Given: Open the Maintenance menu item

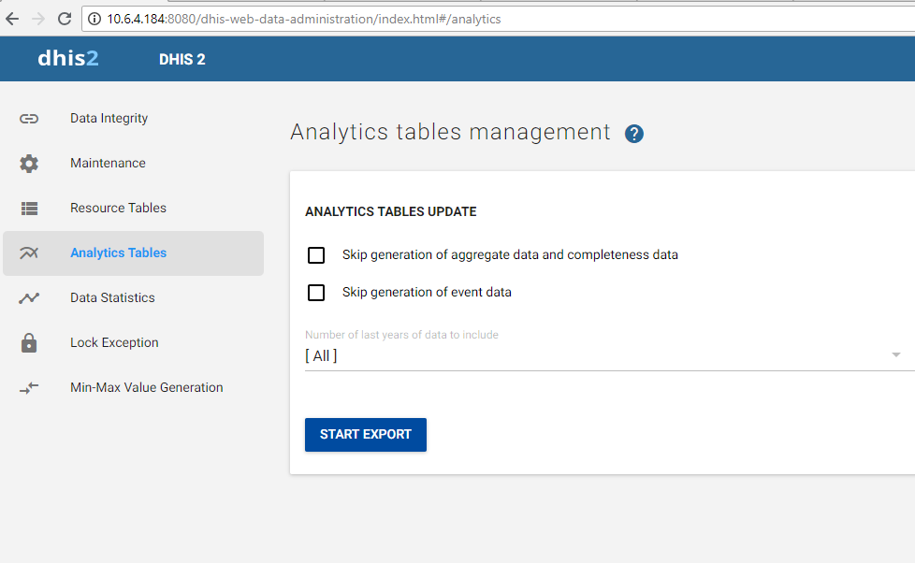Looking at the screenshot, I should (x=108, y=164).
